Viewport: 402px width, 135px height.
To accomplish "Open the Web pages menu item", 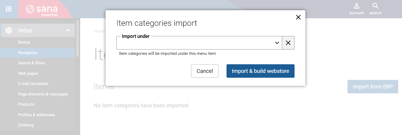I will point(28,73).
